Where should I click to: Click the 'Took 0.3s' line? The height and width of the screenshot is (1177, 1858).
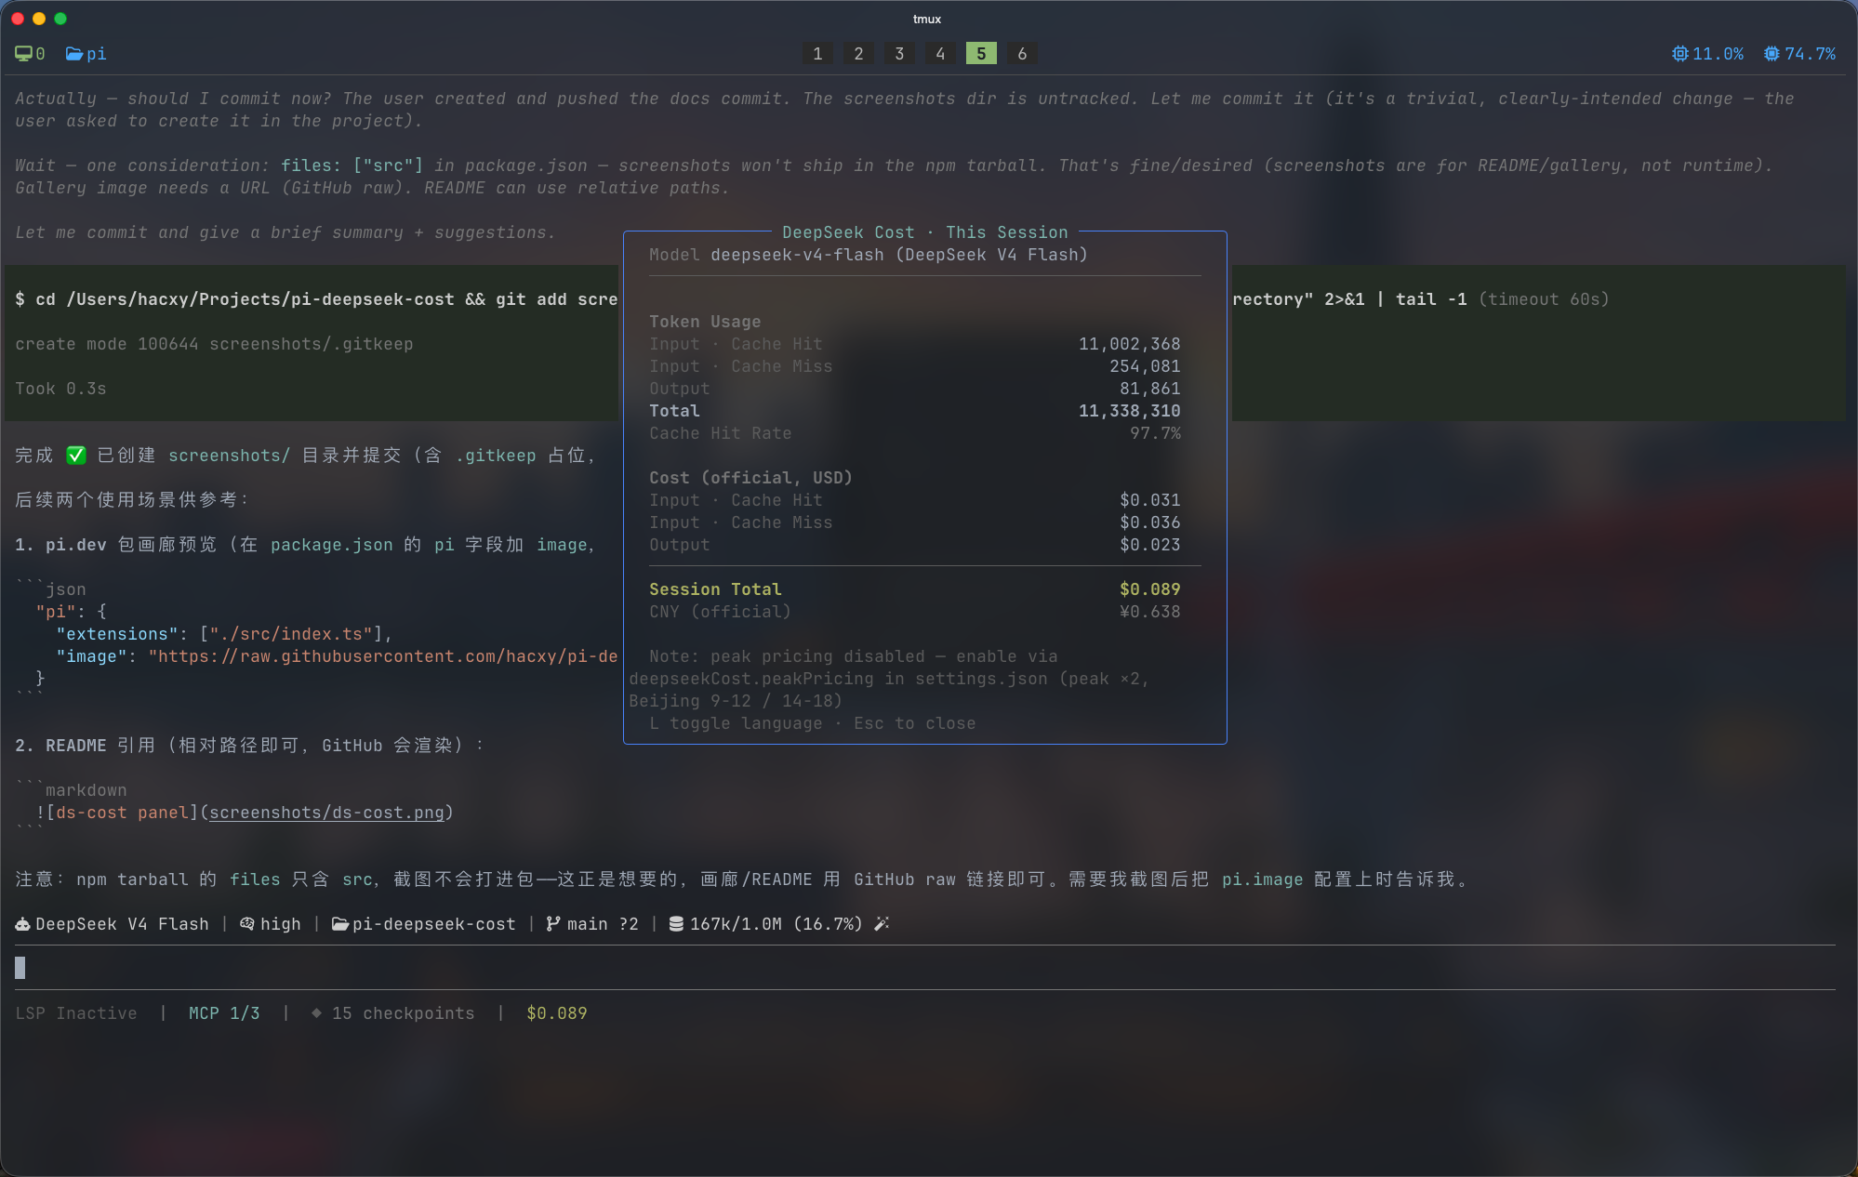coord(60,389)
